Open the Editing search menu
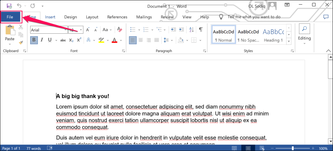333x151 pixels. pyautogui.click(x=304, y=34)
